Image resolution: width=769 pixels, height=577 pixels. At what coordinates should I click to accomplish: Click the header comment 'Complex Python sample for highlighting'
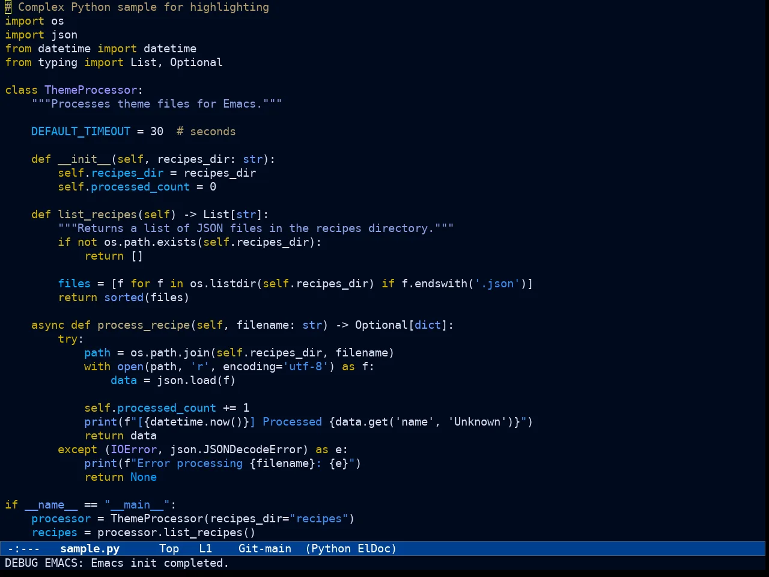pyautogui.click(x=144, y=7)
